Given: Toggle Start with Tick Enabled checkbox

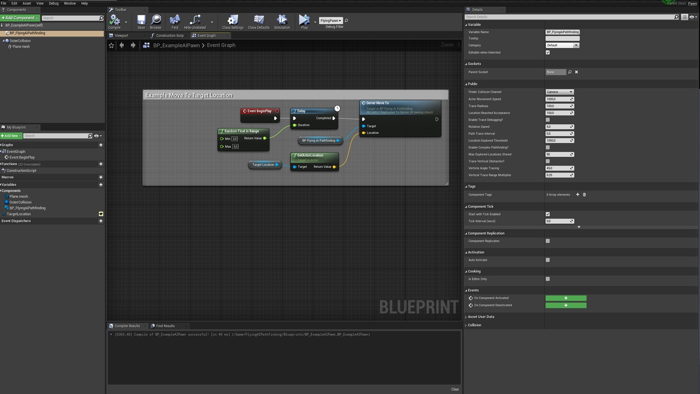Looking at the screenshot, I should point(547,214).
